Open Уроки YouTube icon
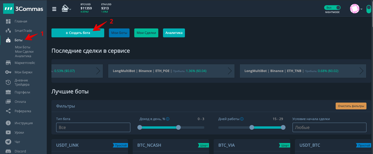 coord(8,133)
